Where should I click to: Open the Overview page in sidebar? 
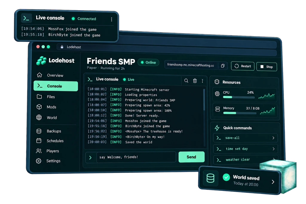[56, 75]
